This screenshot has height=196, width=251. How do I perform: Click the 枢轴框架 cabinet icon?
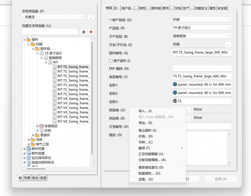tap(46, 58)
